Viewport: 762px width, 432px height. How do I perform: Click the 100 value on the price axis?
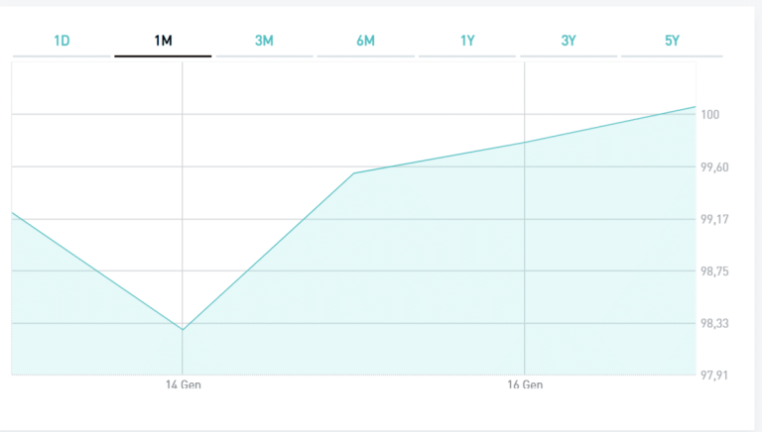click(x=710, y=115)
